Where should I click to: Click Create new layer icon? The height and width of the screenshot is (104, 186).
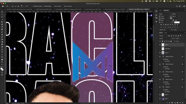point(180,103)
